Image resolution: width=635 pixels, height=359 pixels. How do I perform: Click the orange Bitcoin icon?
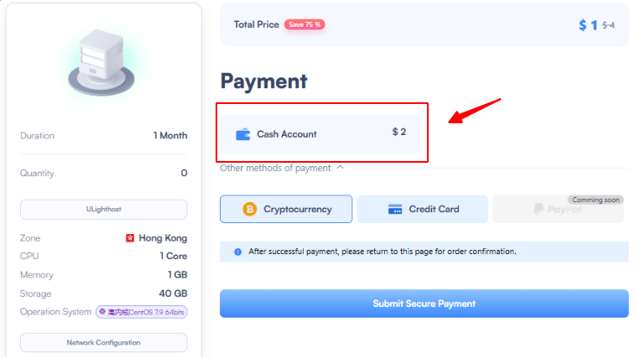click(249, 209)
